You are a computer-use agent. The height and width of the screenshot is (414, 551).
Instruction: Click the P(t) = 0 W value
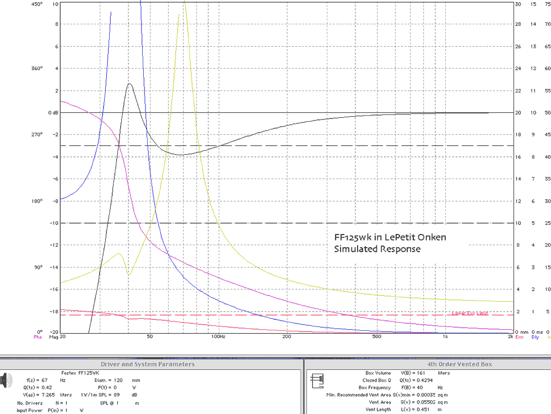click(x=117, y=388)
